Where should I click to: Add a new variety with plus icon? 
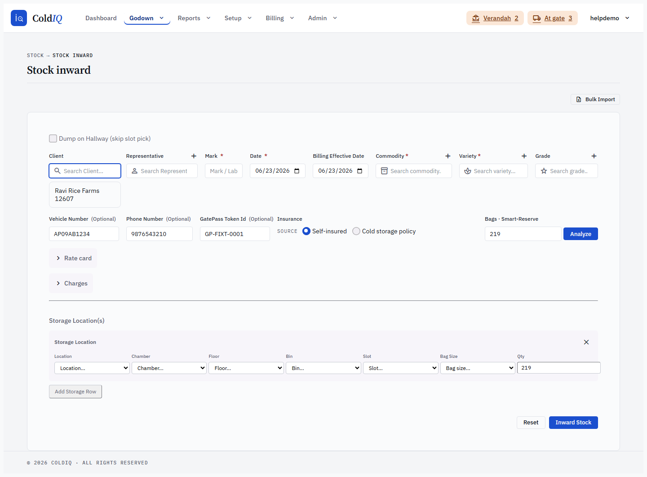524,156
